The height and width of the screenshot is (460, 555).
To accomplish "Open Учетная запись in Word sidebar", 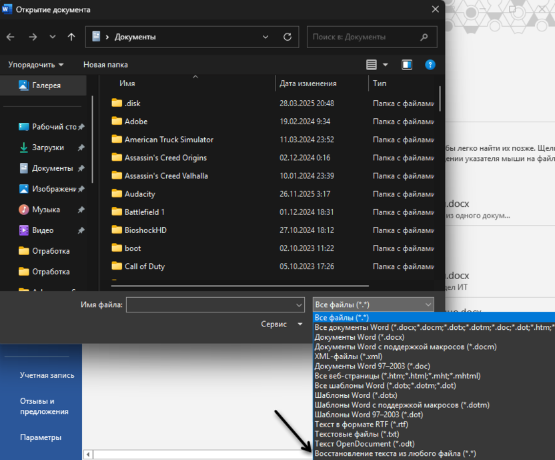I will click(x=47, y=375).
